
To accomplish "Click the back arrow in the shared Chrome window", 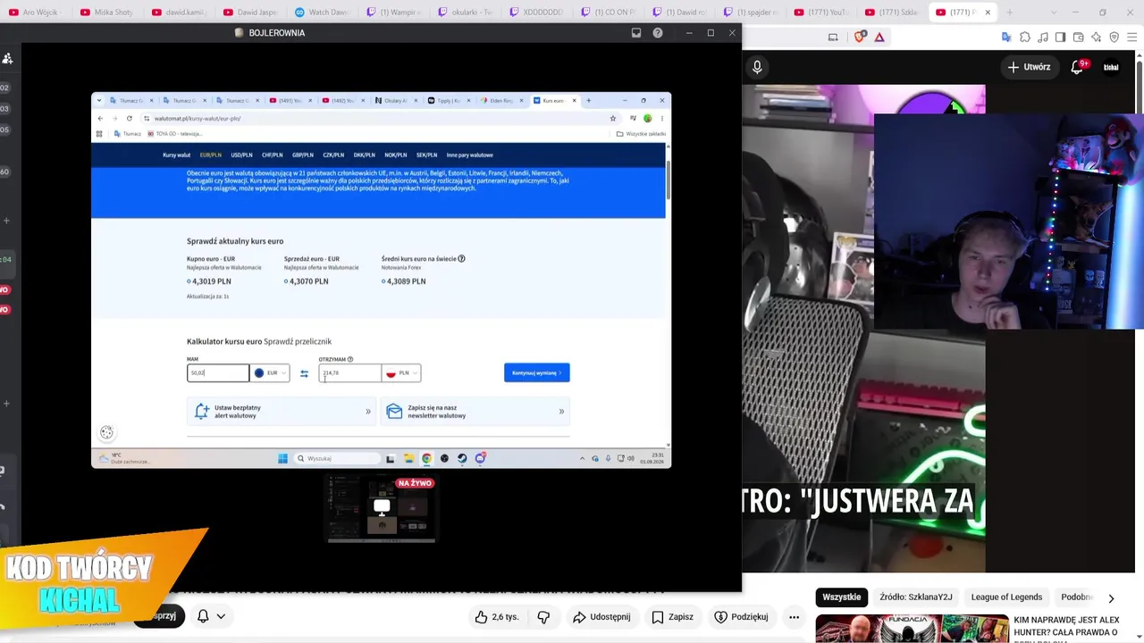I will coord(100,118).
